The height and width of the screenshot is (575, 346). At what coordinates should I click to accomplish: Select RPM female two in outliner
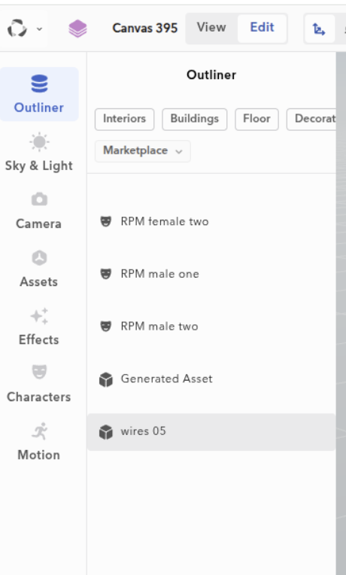tap(211, 221)
